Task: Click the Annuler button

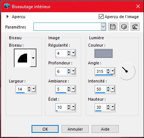Action: [x=75, y=129]
